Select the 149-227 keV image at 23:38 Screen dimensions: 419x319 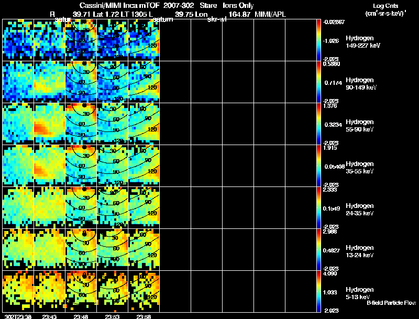pyautogui.click(x=18, y=40)
